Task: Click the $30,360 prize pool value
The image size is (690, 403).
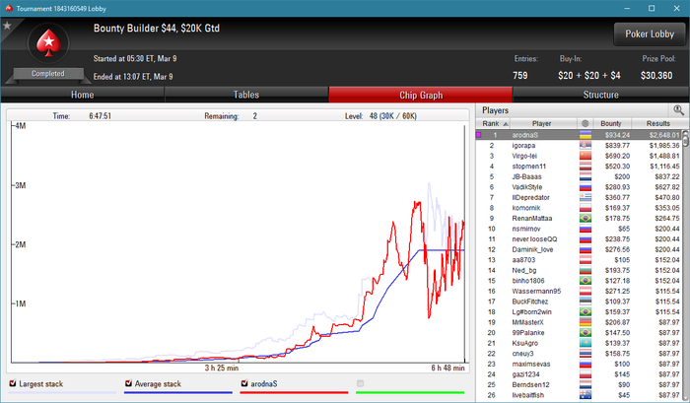Action: coord(656,76)
